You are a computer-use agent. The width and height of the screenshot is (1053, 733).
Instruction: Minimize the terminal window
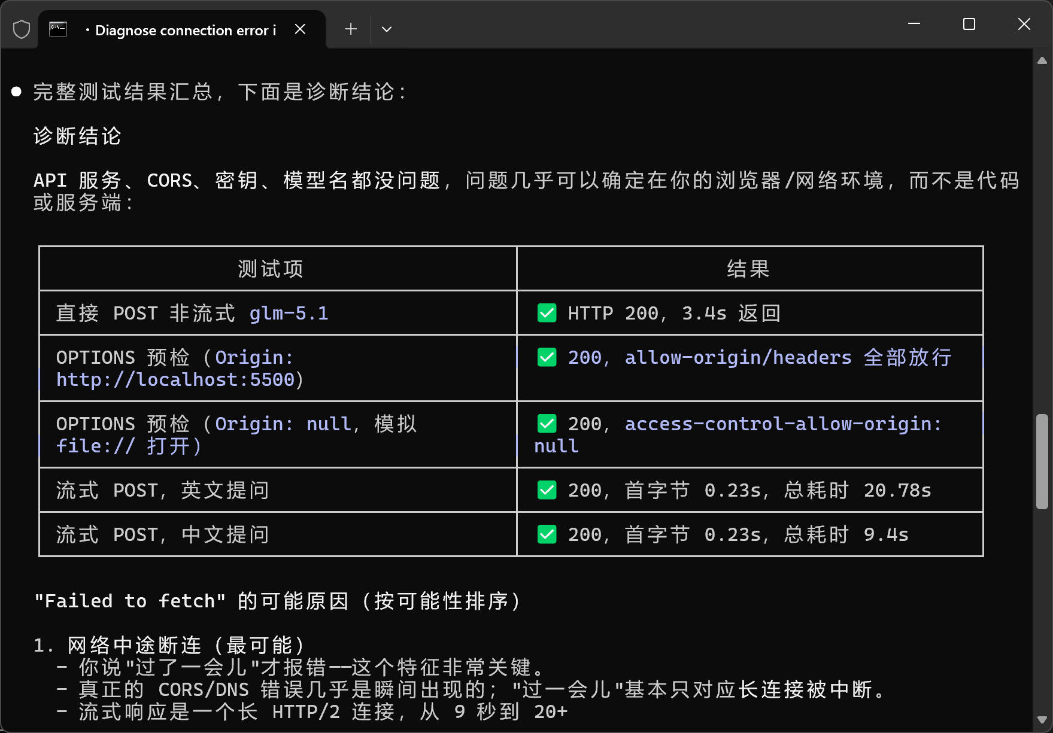point(914,24)
